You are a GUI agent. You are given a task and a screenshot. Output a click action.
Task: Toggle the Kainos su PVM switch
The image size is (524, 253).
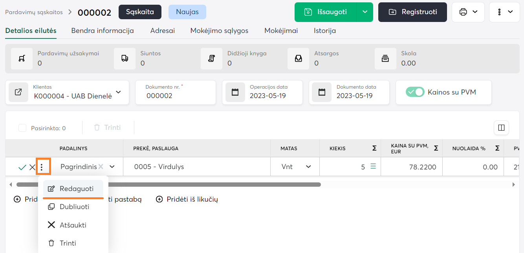tap(415, 92)
